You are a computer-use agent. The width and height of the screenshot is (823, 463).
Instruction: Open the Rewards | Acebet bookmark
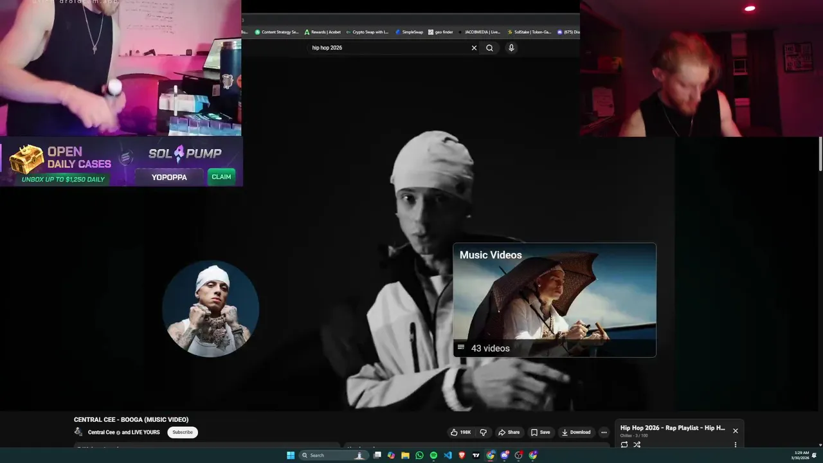pyautogui.click(x=322, y=32)
